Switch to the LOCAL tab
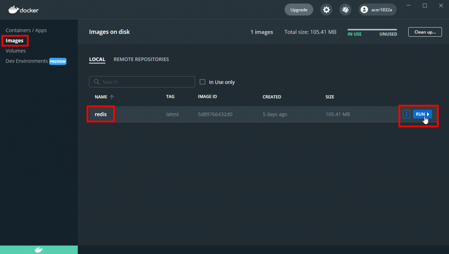Viewport: 449px width, 254px height. tap(97, 59)
